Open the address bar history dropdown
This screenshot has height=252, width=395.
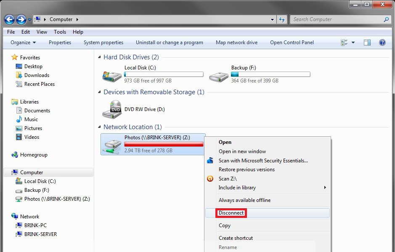(x=272, y=19)
